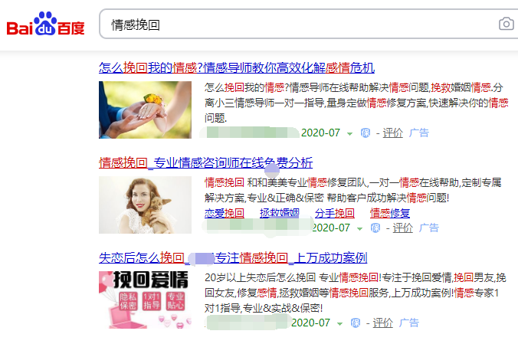Open result titled 失恋后怎么挽回
Screen dimensions: 518x344
coord(233,257)
